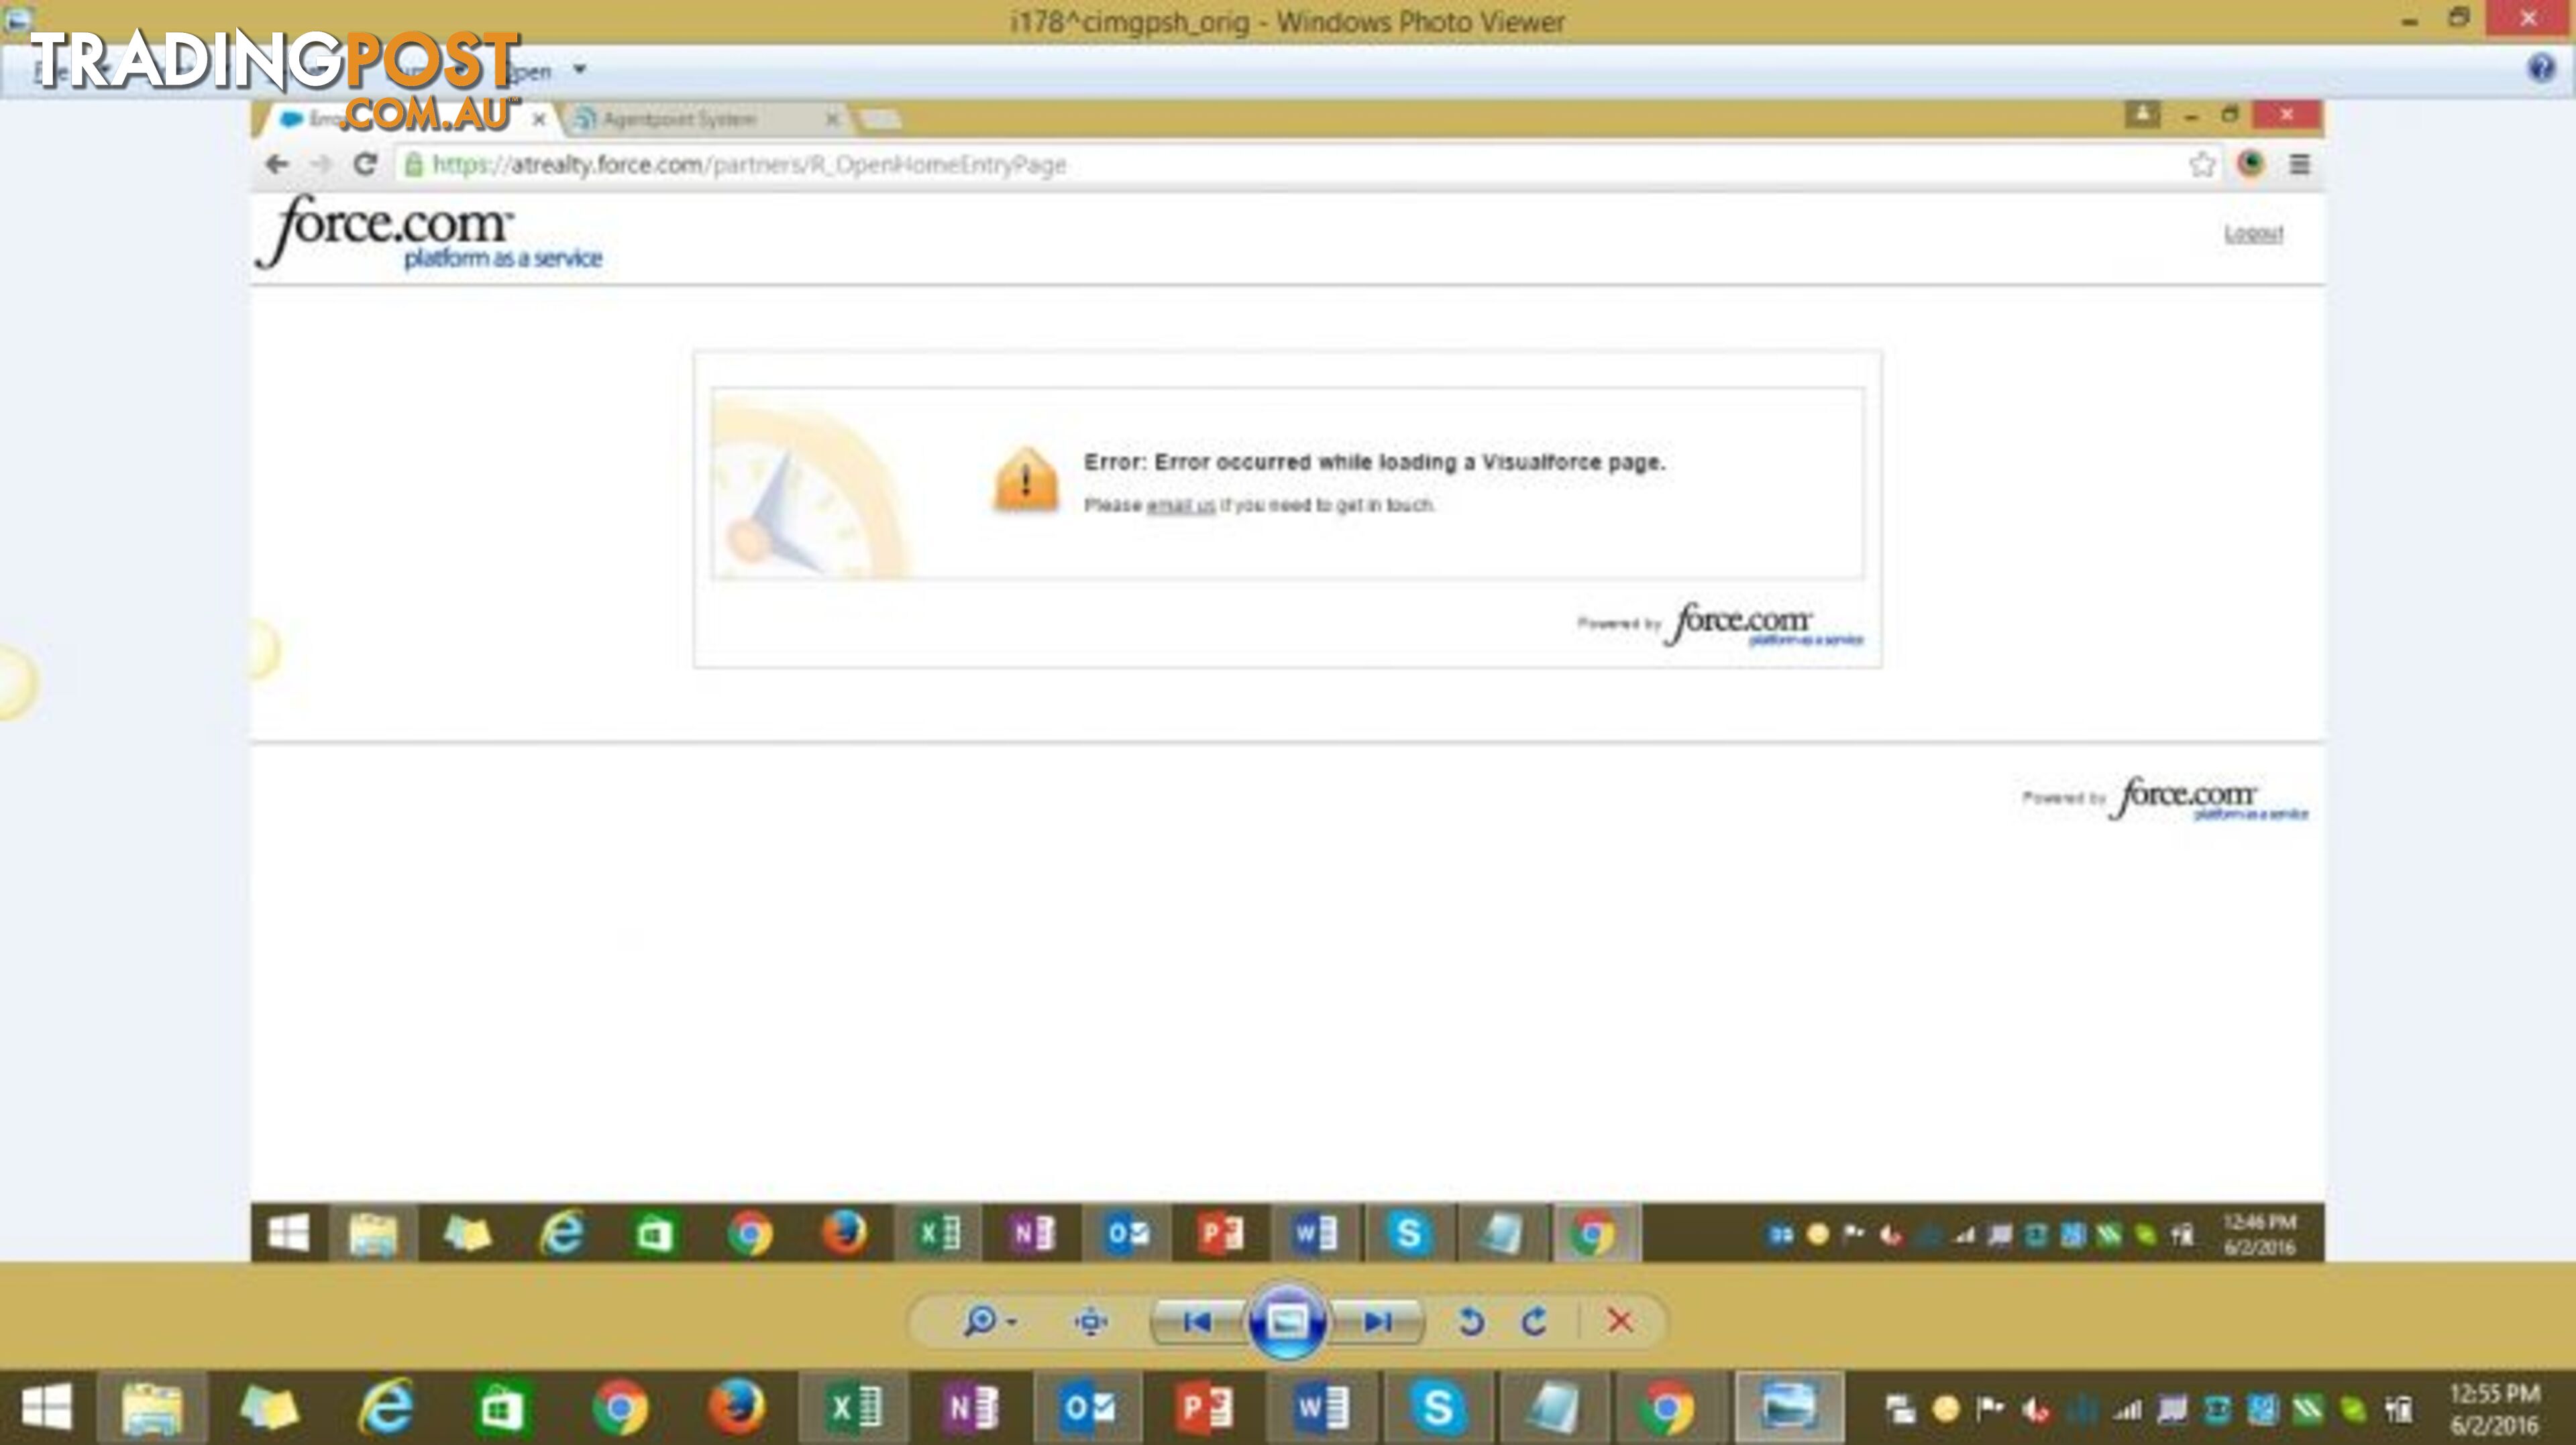Open File Explorer on the bottom Windows taskbar
Screen dimensions: 2576x1445
point(152,1407)
